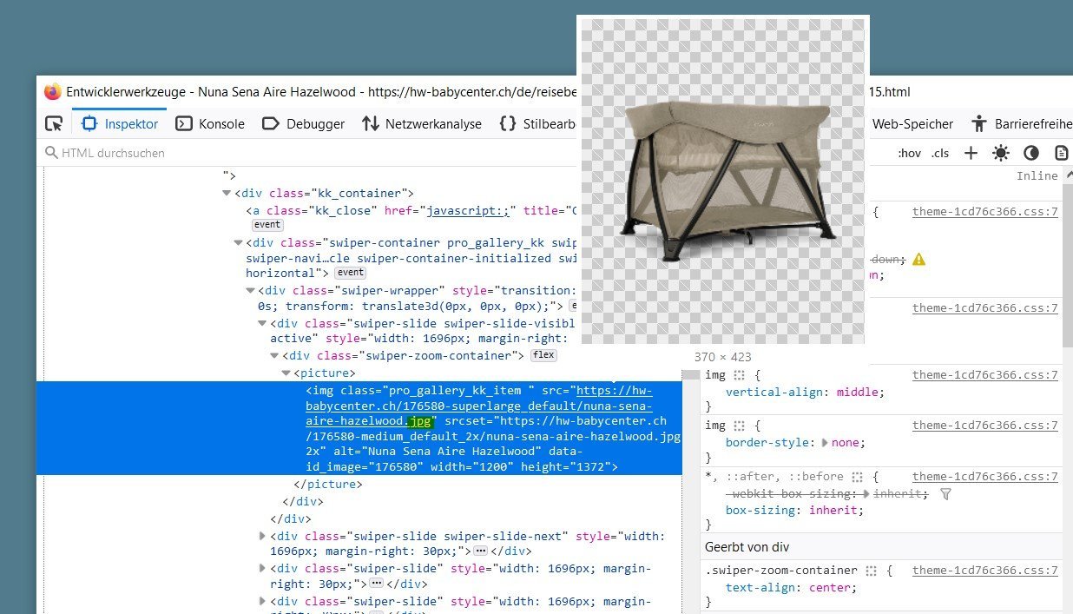Toggle .cls classes panel
Screen dimensions: 1073x614
940,153
